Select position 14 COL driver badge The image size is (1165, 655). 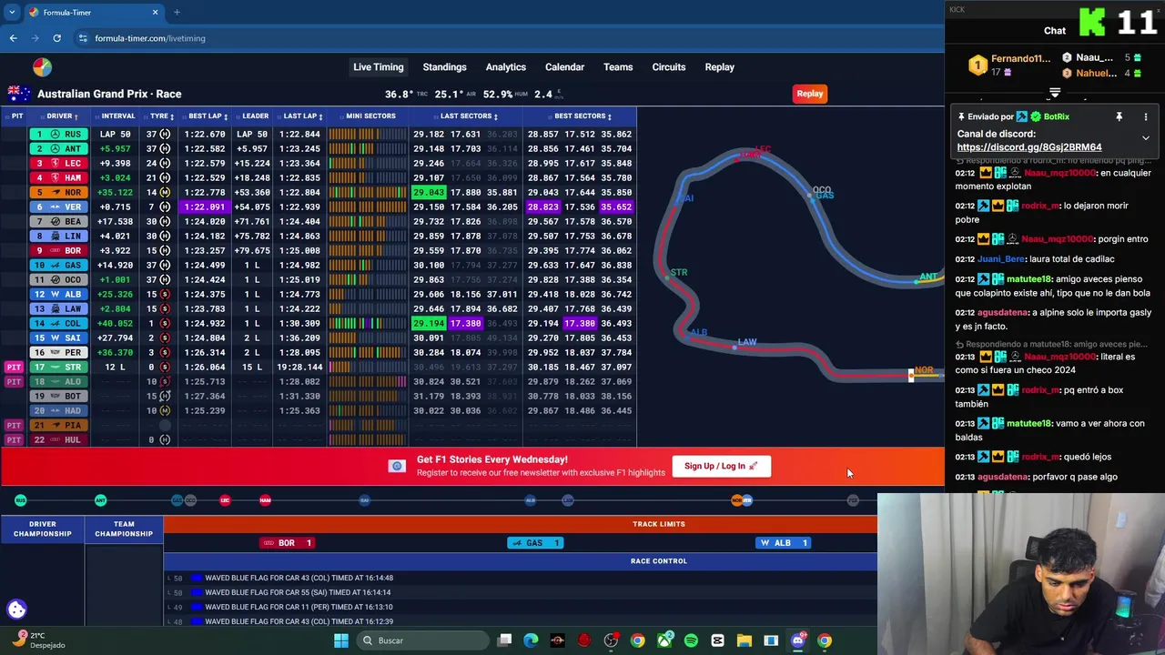59,323
